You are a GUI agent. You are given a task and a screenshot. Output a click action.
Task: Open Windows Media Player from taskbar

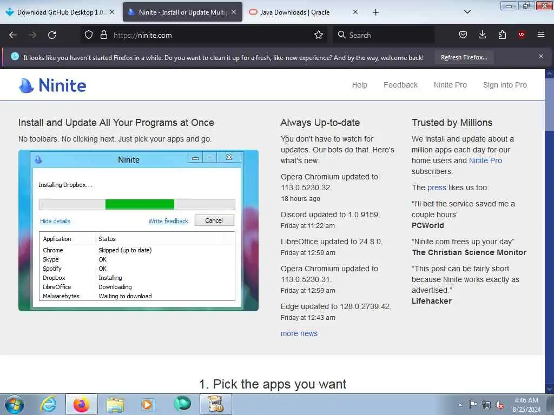(x=147, y=404)
